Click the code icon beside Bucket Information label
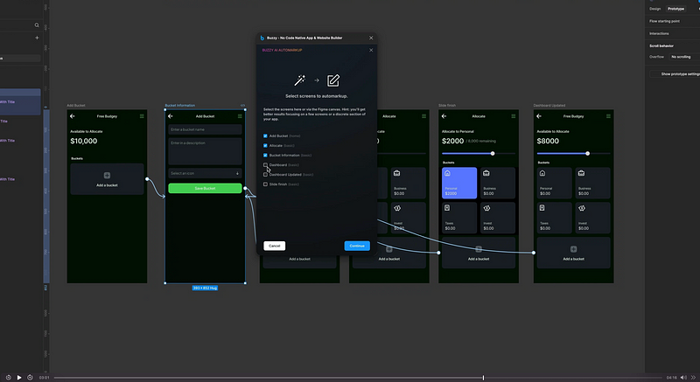The height and width of the screenshot is (382, 700). [x=243, y=106]
